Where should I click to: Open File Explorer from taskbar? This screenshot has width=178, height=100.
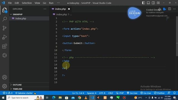coord(60,97)
